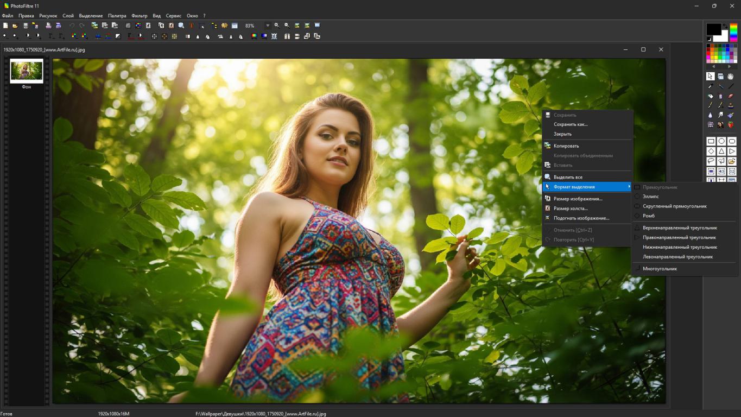Image resolution: width=741 pixels, height=417 pixels.
Task: Click Размер изображения... in context menu
Action: (578, 199)
